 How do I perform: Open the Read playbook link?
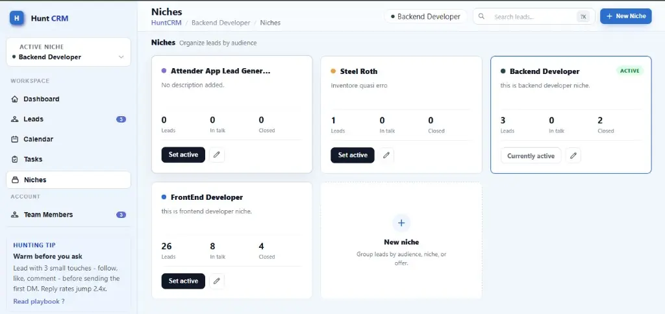(x=38, y=301)
